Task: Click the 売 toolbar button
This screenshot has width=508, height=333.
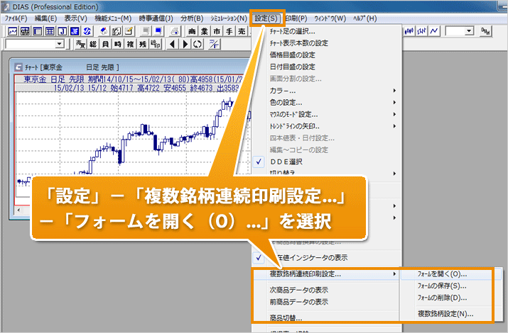Action: [242, 31]
